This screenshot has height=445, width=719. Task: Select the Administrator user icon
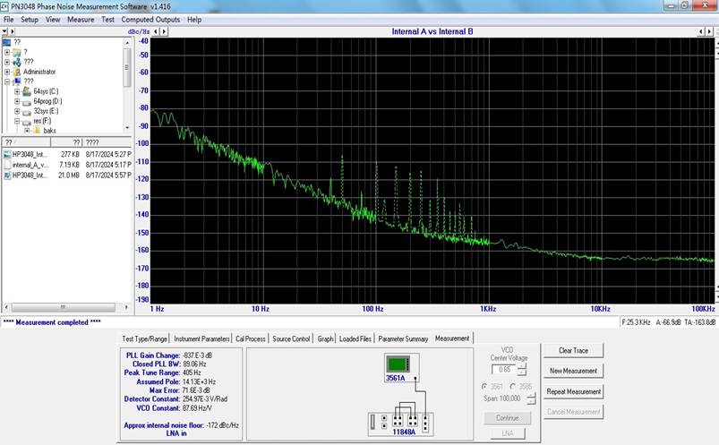(17, 72)
